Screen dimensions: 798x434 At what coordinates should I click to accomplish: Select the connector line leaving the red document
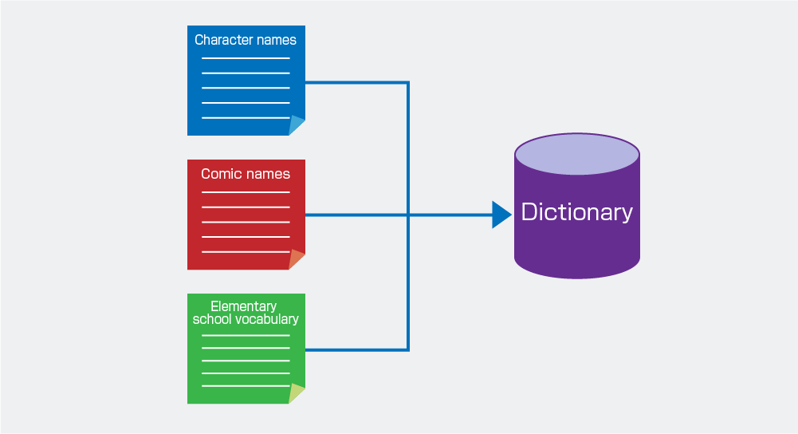point(355,215)
